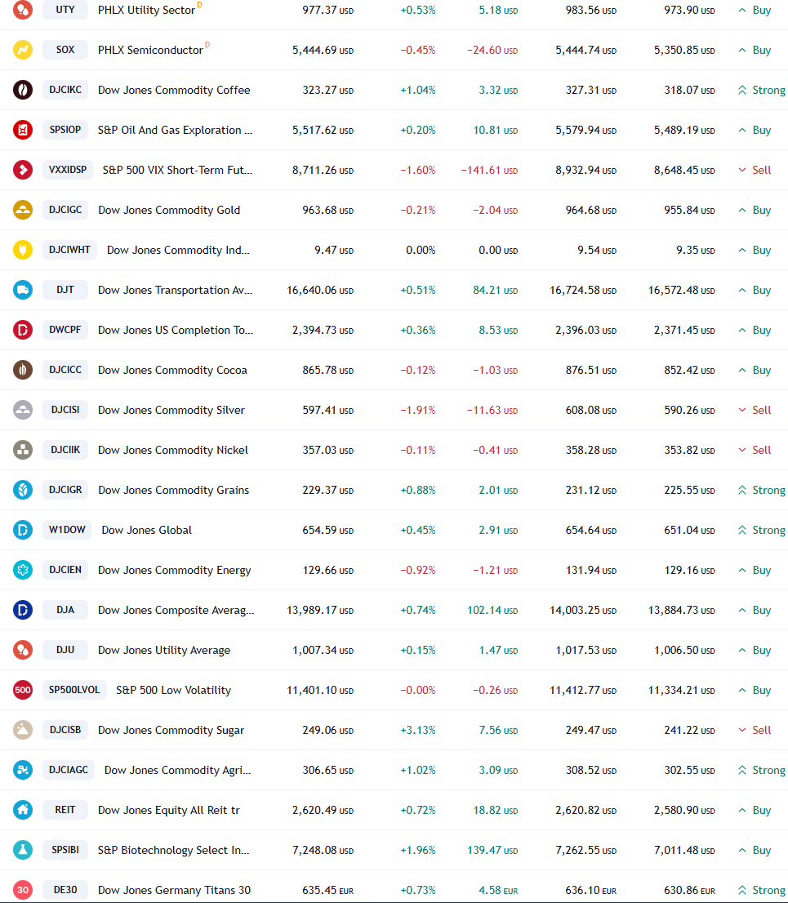
Task: Select the Sell rating for VXXIDSP
Action: pyautogui.click(x=755, y=170)
